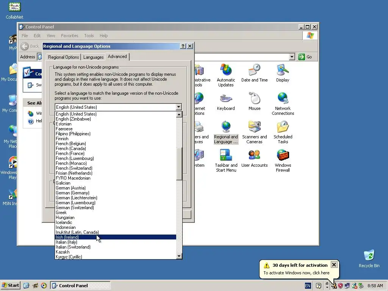This screenshot has width=388, height=291.
Task: Select FYRO Macedonian from the list
Action: click(x=116, y=178)
